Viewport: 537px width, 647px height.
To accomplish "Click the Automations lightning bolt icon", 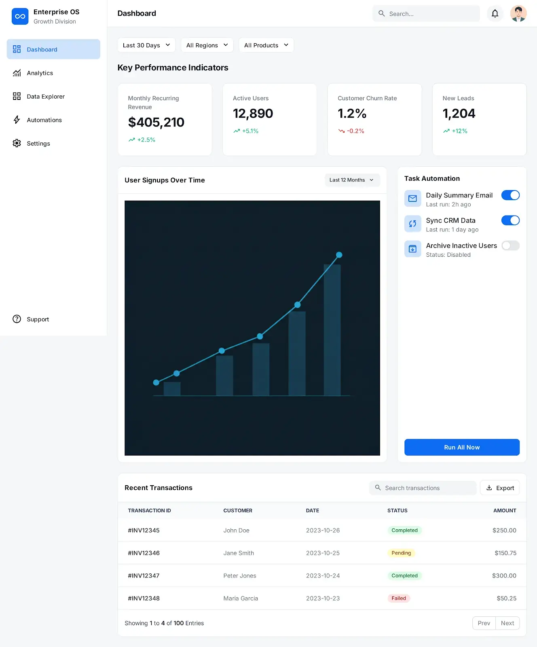I will [x=17, y=120].
